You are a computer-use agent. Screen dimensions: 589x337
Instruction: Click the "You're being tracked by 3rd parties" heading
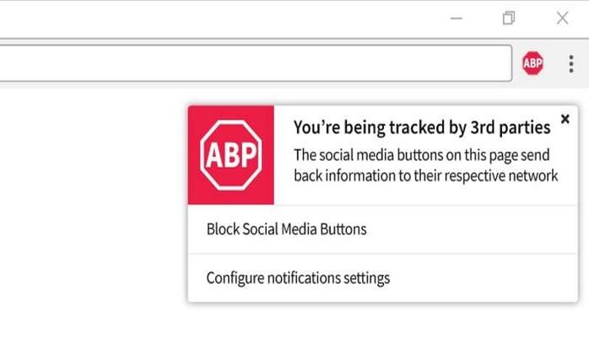pos(421,127)
